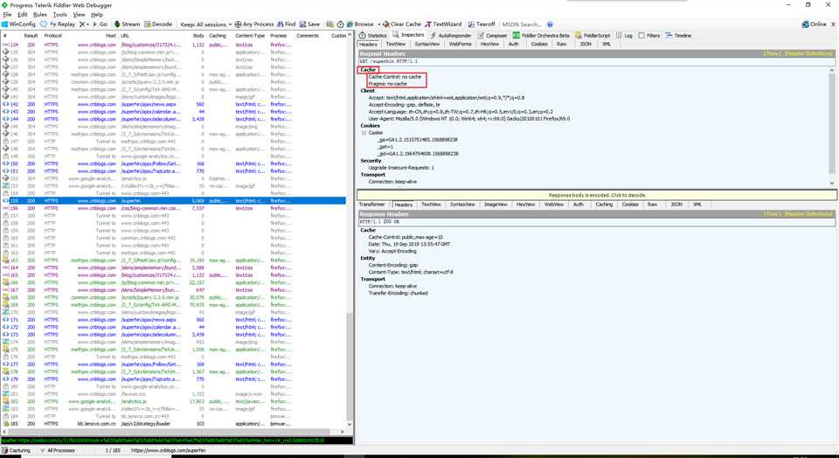Collapse the Cookie tree node
This screenshot has width=839, height=458.
tap(364, 133)
